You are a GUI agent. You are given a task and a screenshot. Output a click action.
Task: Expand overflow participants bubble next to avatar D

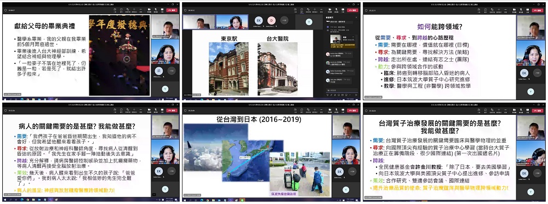(x=284, y=20)
